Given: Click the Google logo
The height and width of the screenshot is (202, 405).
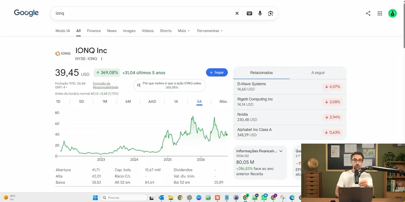Looking at the screenshot, I should coord(26,13).
